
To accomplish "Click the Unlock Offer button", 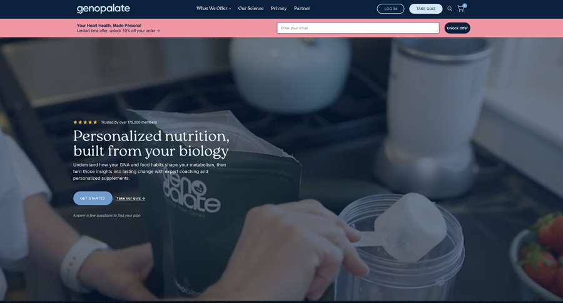I will [x=457, y=28].
